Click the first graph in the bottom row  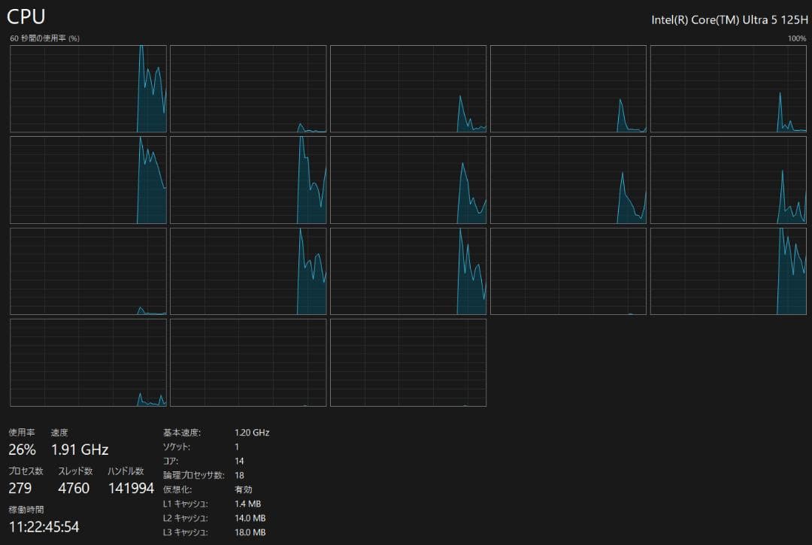coord(88,362)
